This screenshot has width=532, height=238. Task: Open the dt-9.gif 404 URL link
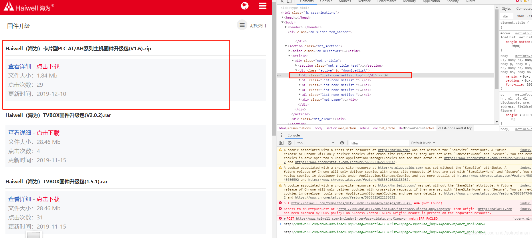tap(352, 203)
